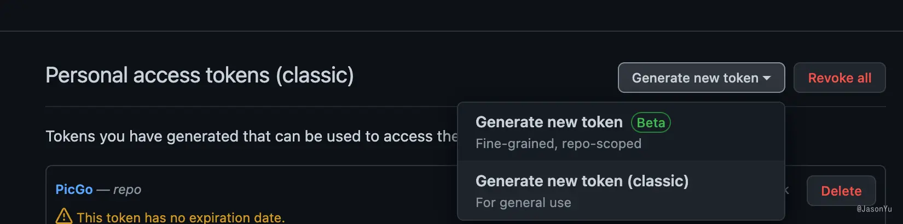903x224 pixels.
Task: Select Generate new token (classic) menu entry
Action: pyautogui.click(x=582, y=181)
